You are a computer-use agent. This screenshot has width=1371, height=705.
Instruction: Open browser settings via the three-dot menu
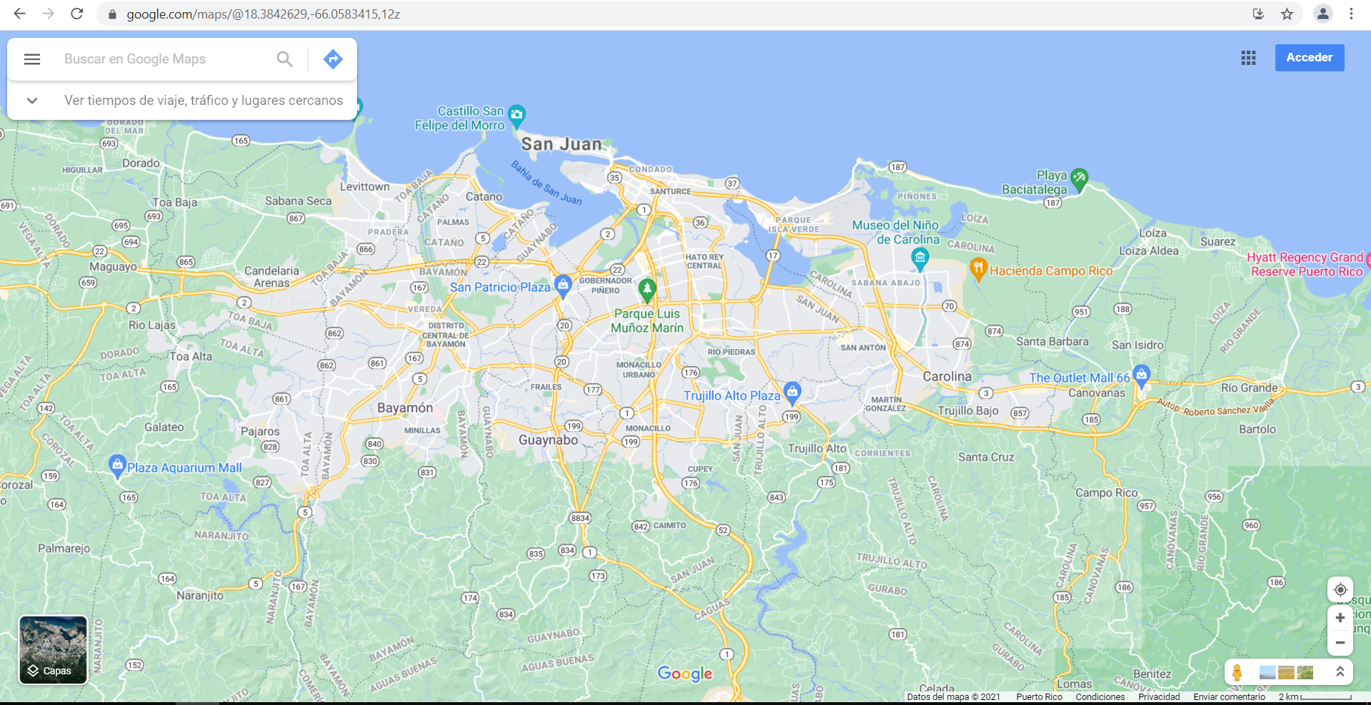click(1352, 14)
